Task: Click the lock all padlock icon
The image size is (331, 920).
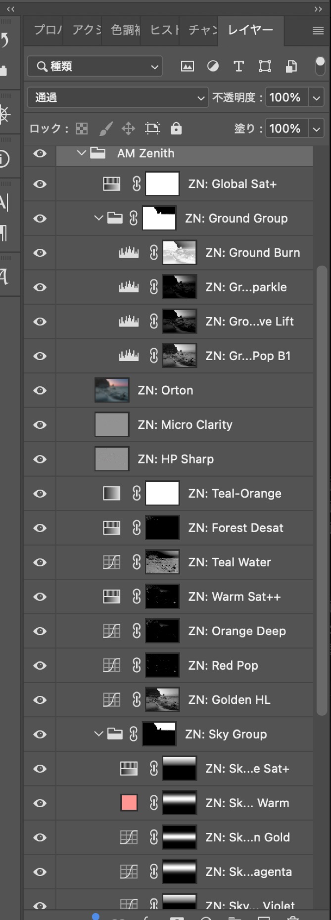Action: pyautogui.click(x=176, y=129)
